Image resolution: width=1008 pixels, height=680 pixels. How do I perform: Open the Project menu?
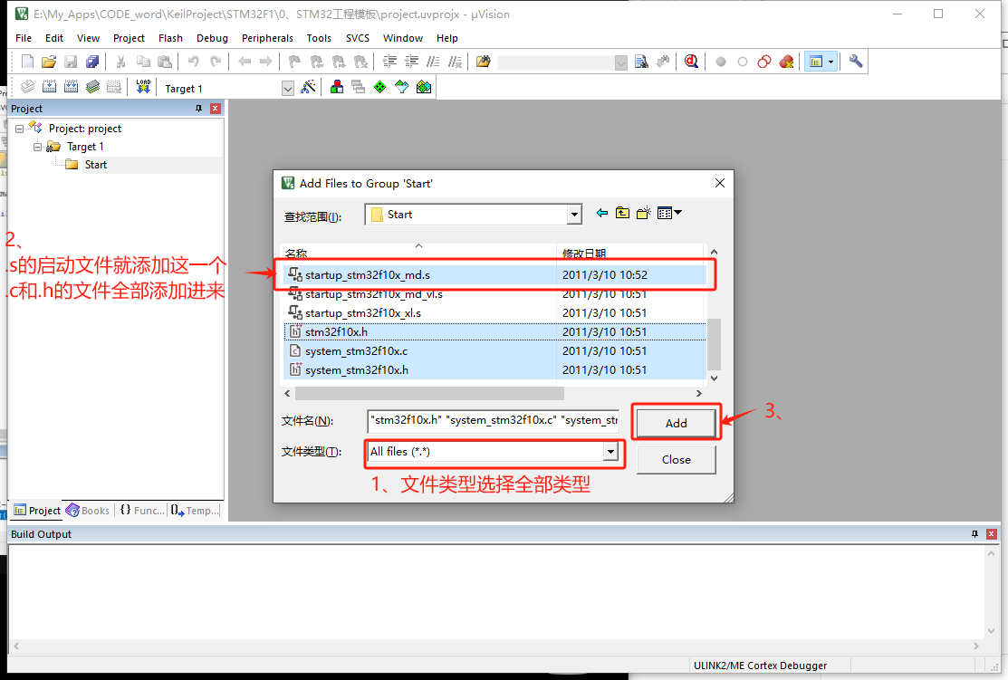129,38
